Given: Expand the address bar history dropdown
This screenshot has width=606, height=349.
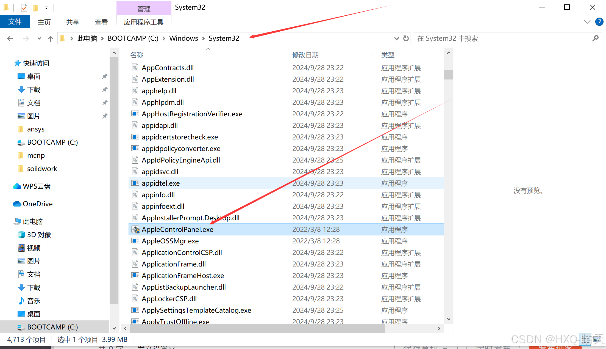Looking at the screenshot, I should 396,39.
